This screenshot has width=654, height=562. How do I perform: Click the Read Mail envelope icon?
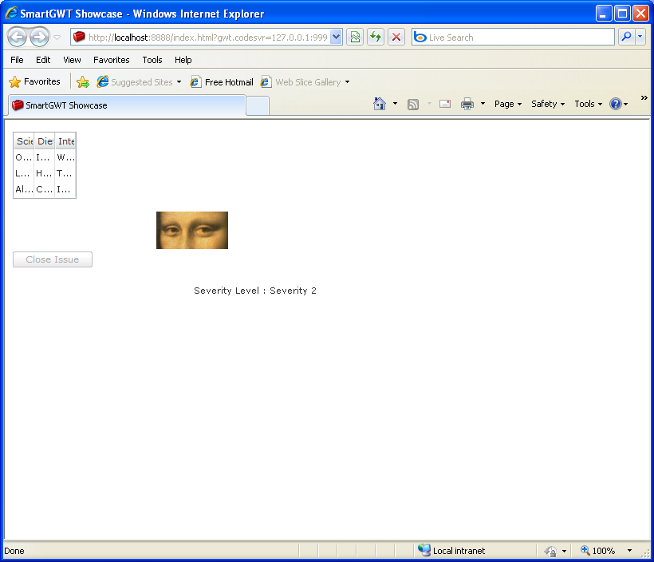pos(445,104)
